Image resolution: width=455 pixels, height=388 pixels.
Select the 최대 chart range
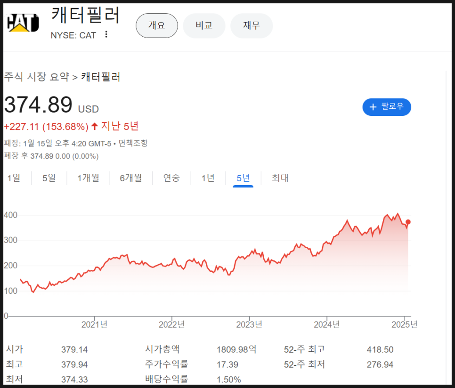coord(280,178)
